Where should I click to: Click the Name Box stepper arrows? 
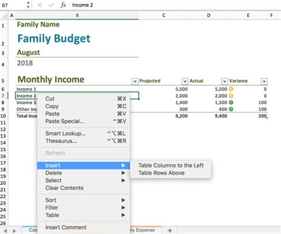click(28, 5)
